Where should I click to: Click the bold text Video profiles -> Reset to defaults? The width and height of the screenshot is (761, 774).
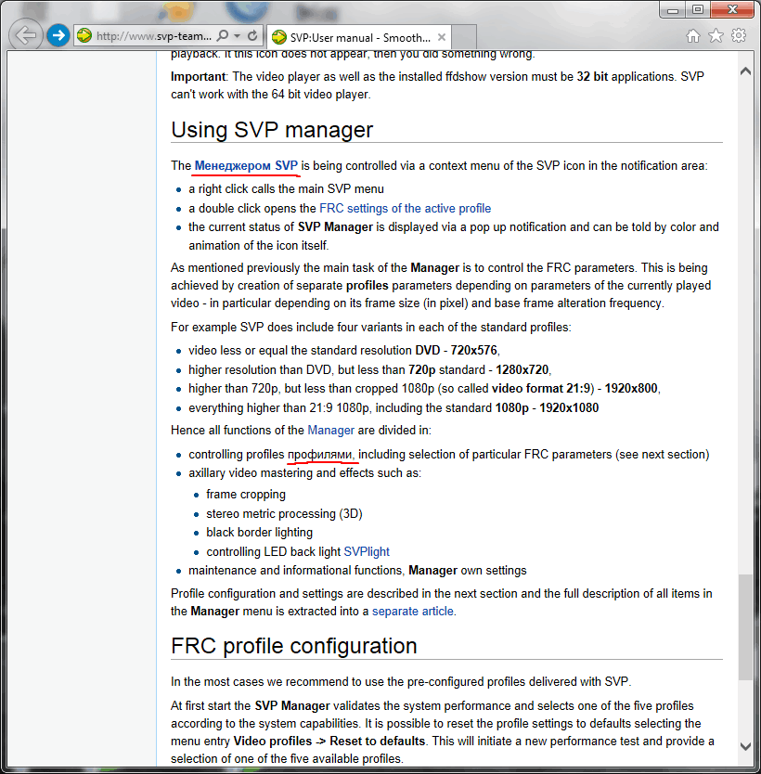[329, 742]
